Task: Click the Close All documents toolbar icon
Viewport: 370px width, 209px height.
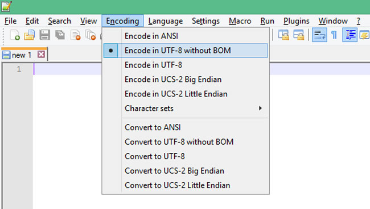Action: pos(91,35)
